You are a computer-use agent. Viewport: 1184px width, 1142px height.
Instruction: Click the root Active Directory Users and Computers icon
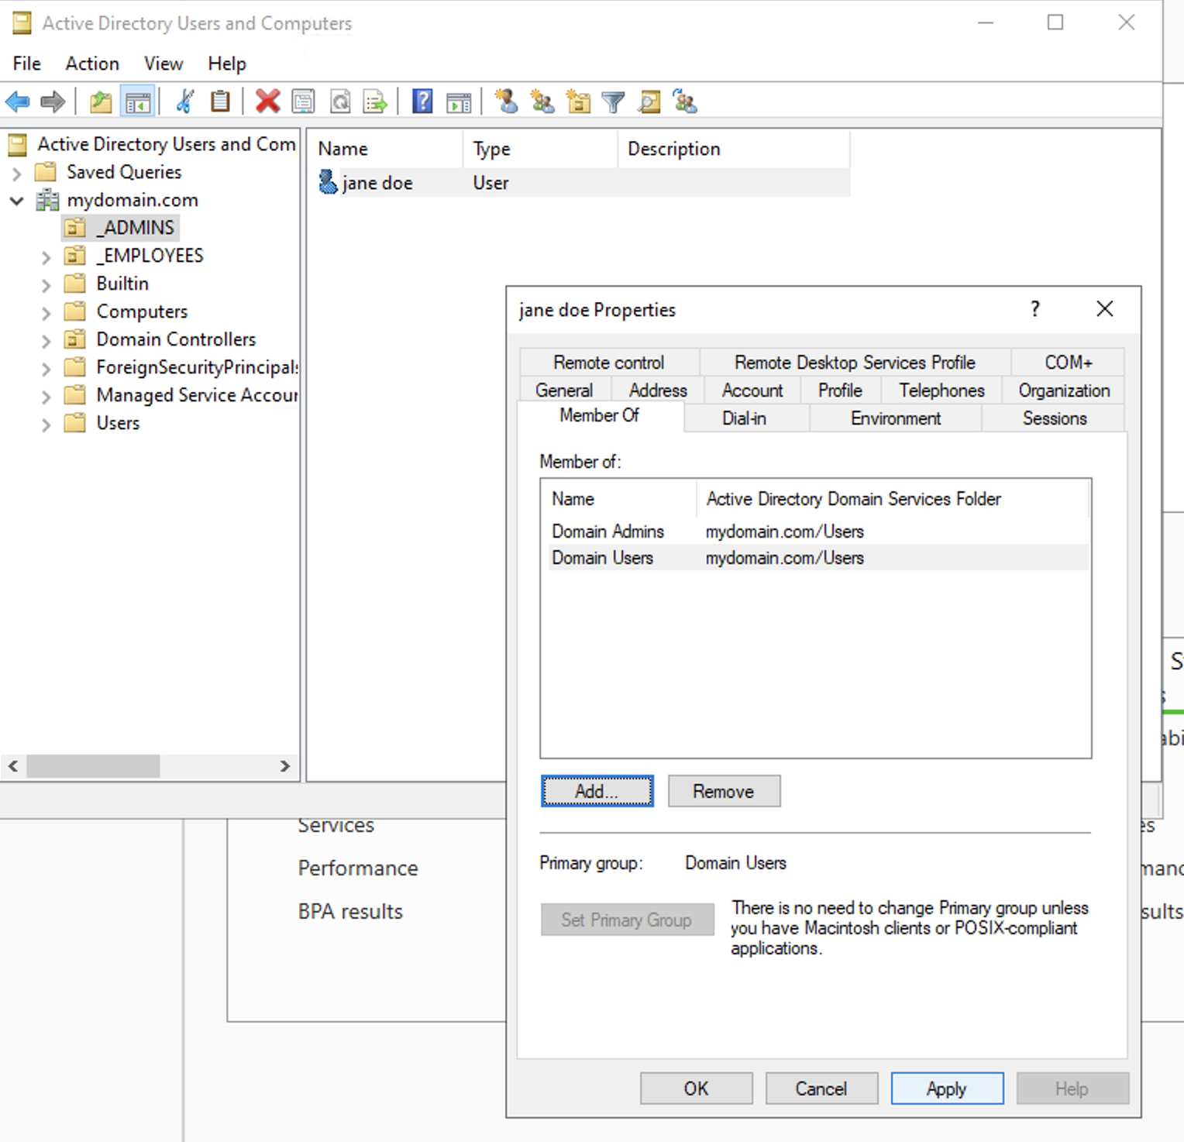click(x=19, y=144)
